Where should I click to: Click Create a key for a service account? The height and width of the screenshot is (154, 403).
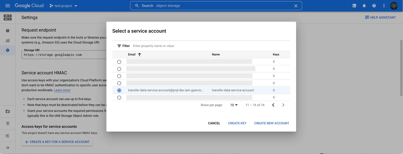coord(57,142)
